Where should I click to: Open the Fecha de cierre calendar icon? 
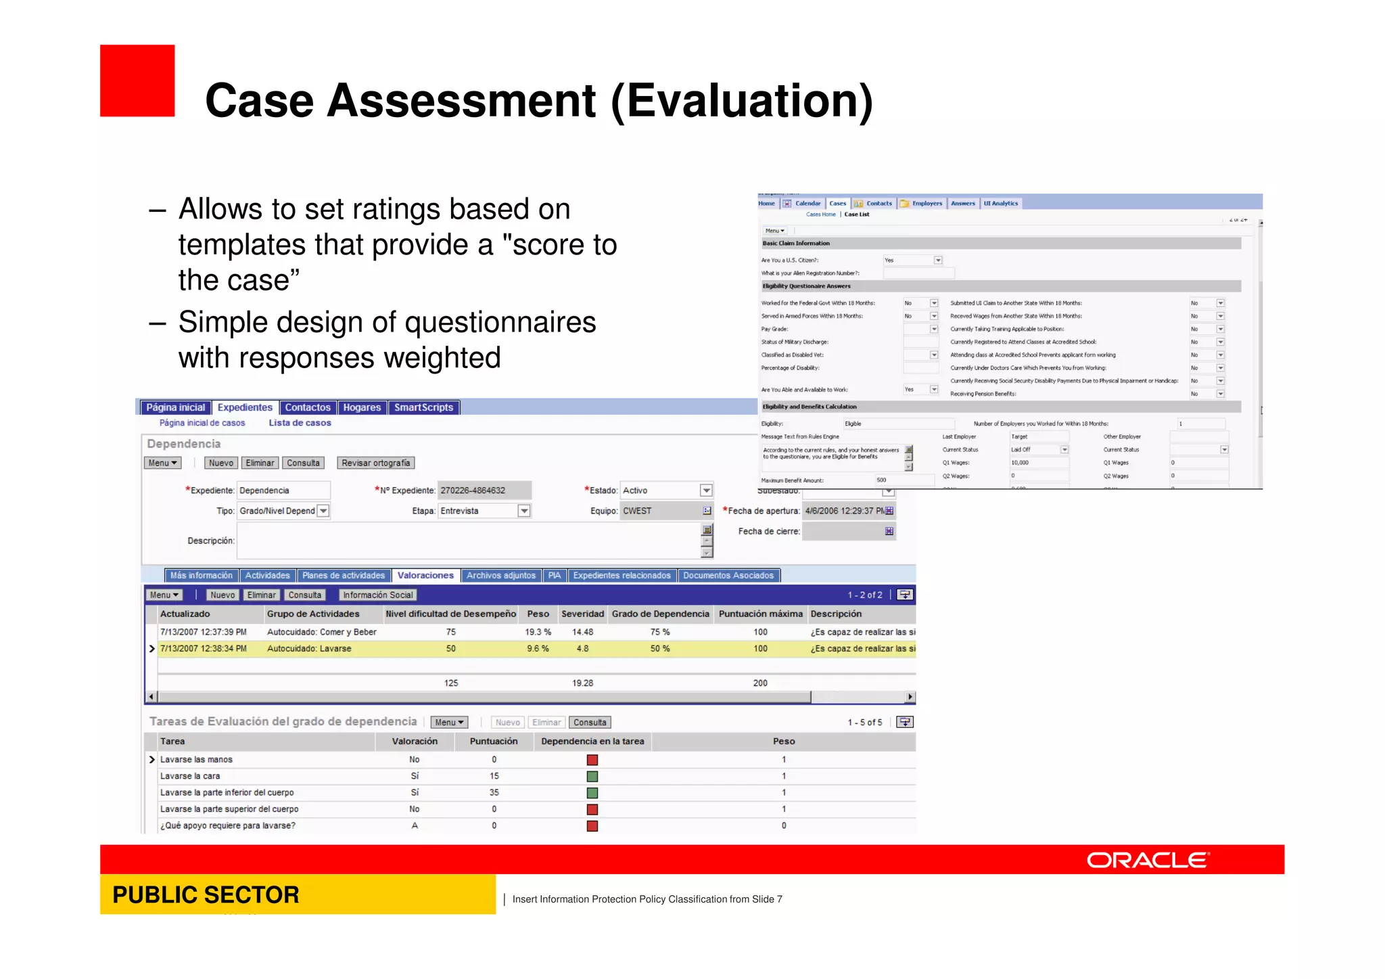click(889, 531)
